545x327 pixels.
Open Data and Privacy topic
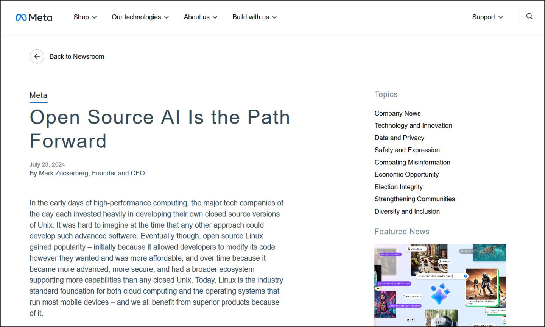pyautogui.click(x=399, y=138)
